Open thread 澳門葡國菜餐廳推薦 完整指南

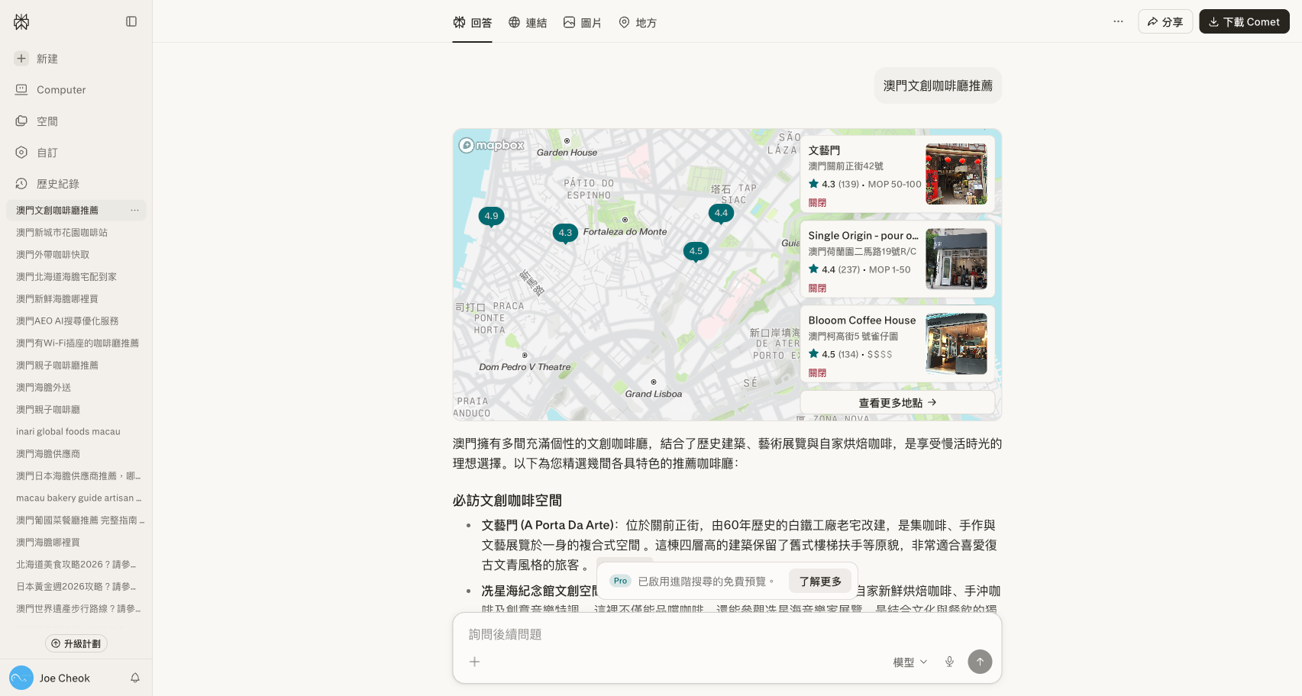click(76, 520)
